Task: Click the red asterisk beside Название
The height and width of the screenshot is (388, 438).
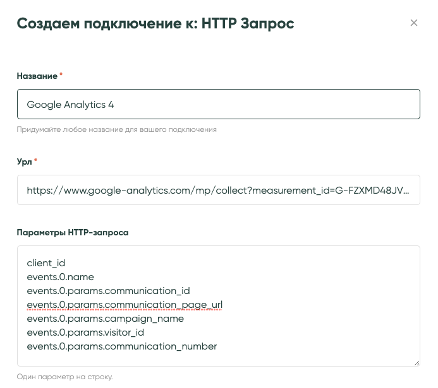Action: (61, 75)
